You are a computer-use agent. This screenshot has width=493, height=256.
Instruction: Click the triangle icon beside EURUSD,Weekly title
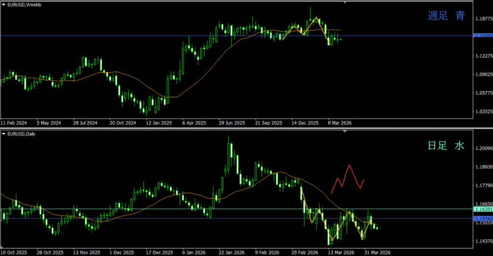[x=4, y=4]
